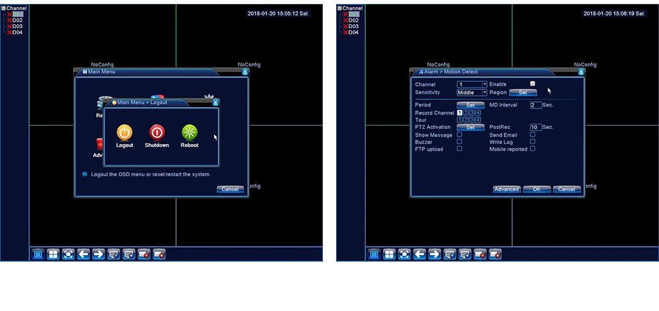
Task: Select four-split view icon in Logout screen toolbar
Action: pos(53,254)
